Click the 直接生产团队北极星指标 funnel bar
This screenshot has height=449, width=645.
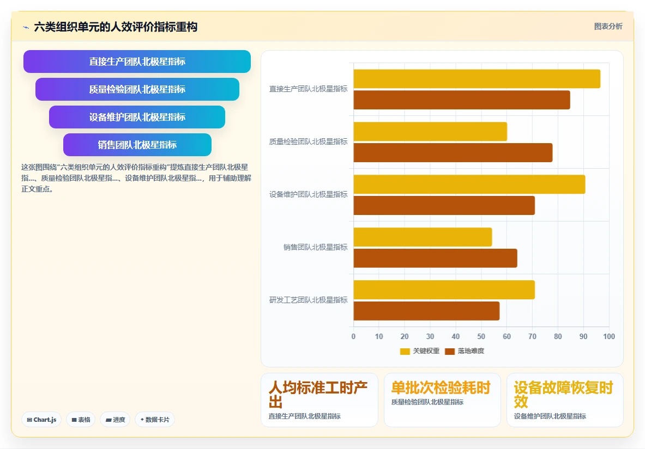137,61
